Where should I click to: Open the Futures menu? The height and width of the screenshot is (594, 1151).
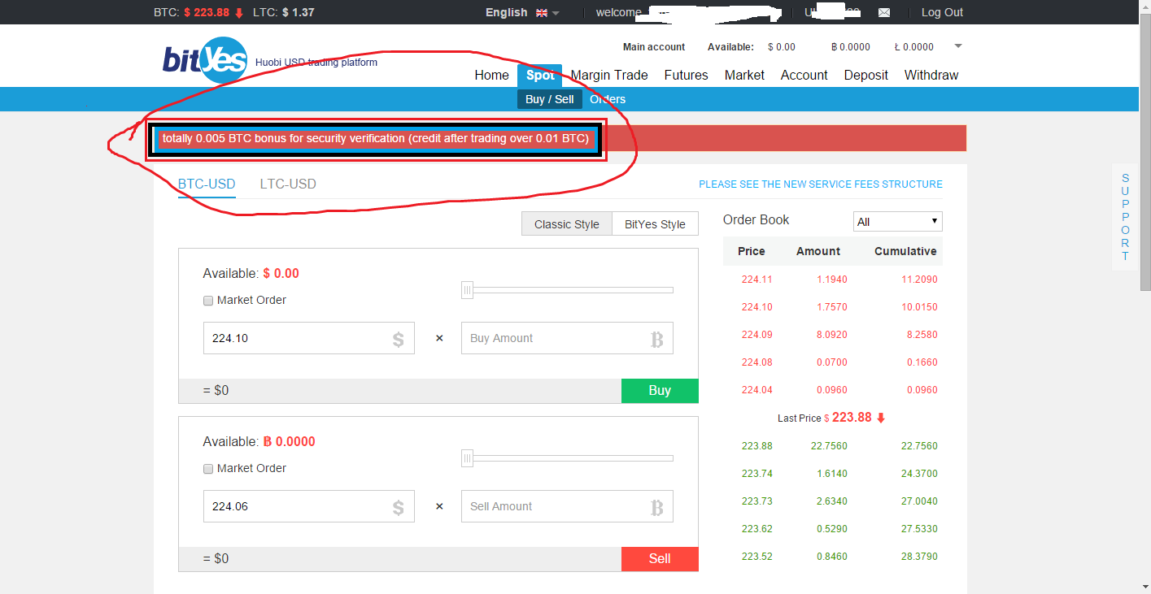[686, 75]
